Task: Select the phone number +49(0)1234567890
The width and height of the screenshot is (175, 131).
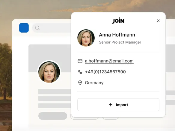Action: coord(105,72)
